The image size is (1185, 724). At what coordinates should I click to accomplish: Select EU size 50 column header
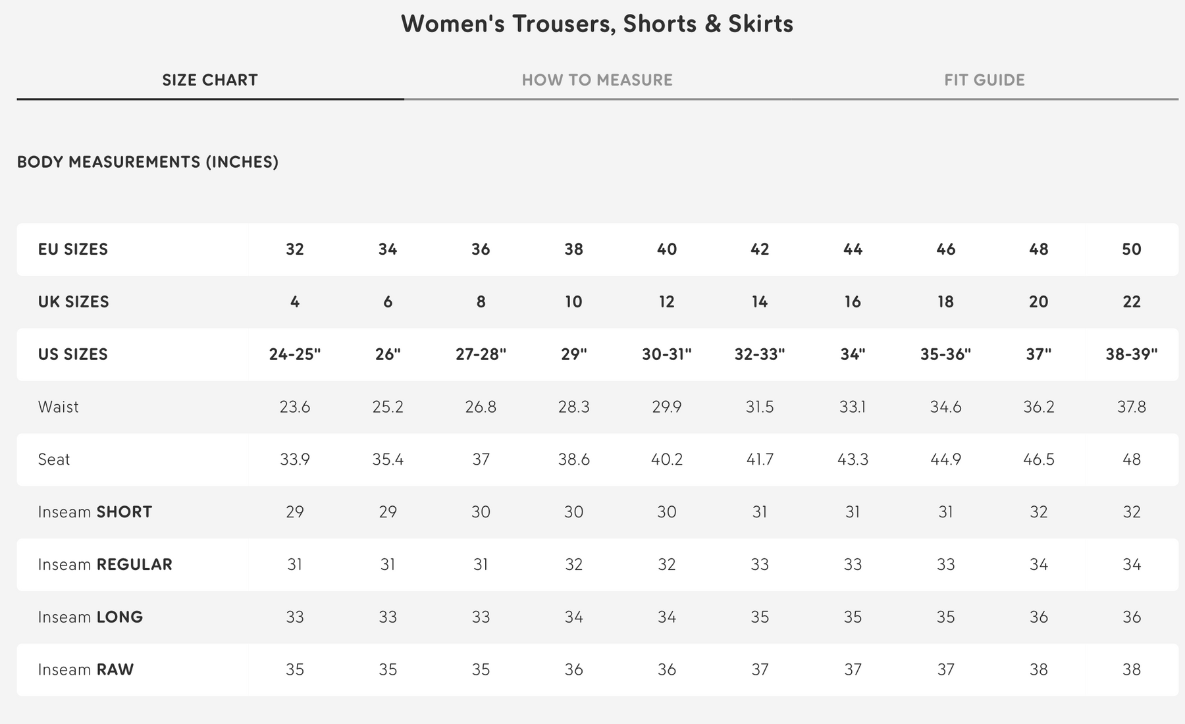click(1131, 249)
